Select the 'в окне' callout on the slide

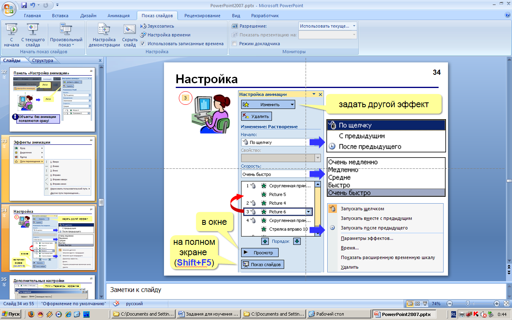[214, 221]
